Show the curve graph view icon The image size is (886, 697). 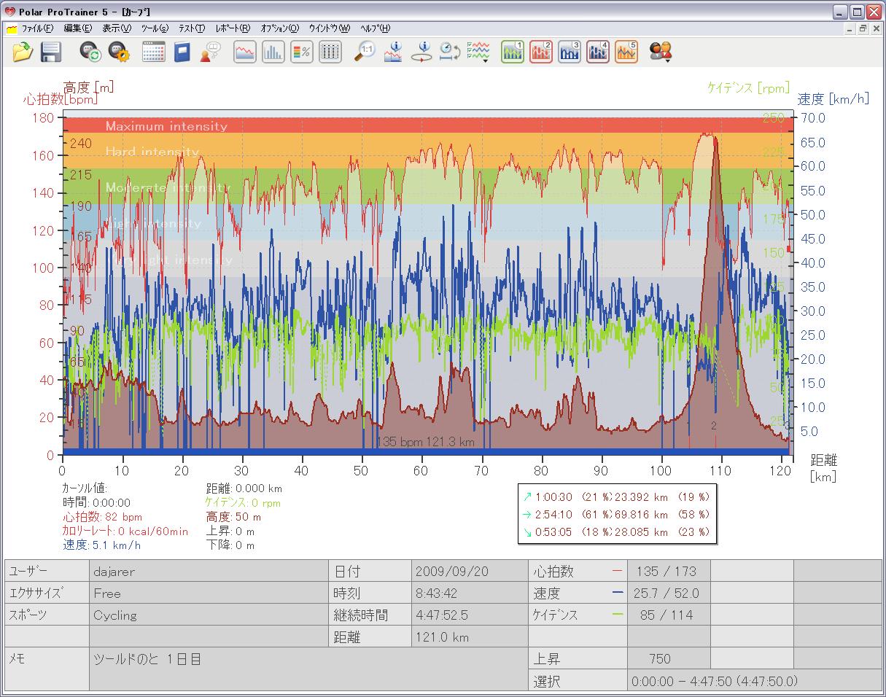(245, 52)
